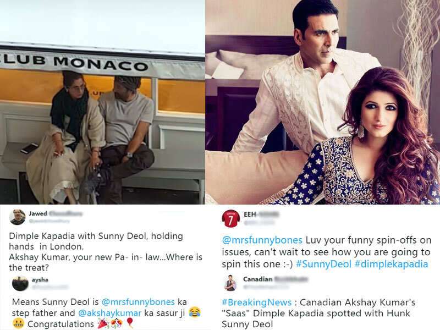This screenshot has width=440, height=330.
Task: Click the red number 7 jersey avatar
Action: click(230, 219)
